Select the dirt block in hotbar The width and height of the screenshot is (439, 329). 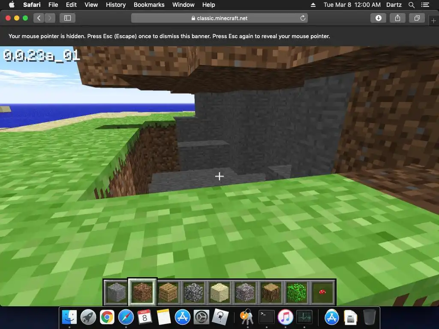point(142,292)
